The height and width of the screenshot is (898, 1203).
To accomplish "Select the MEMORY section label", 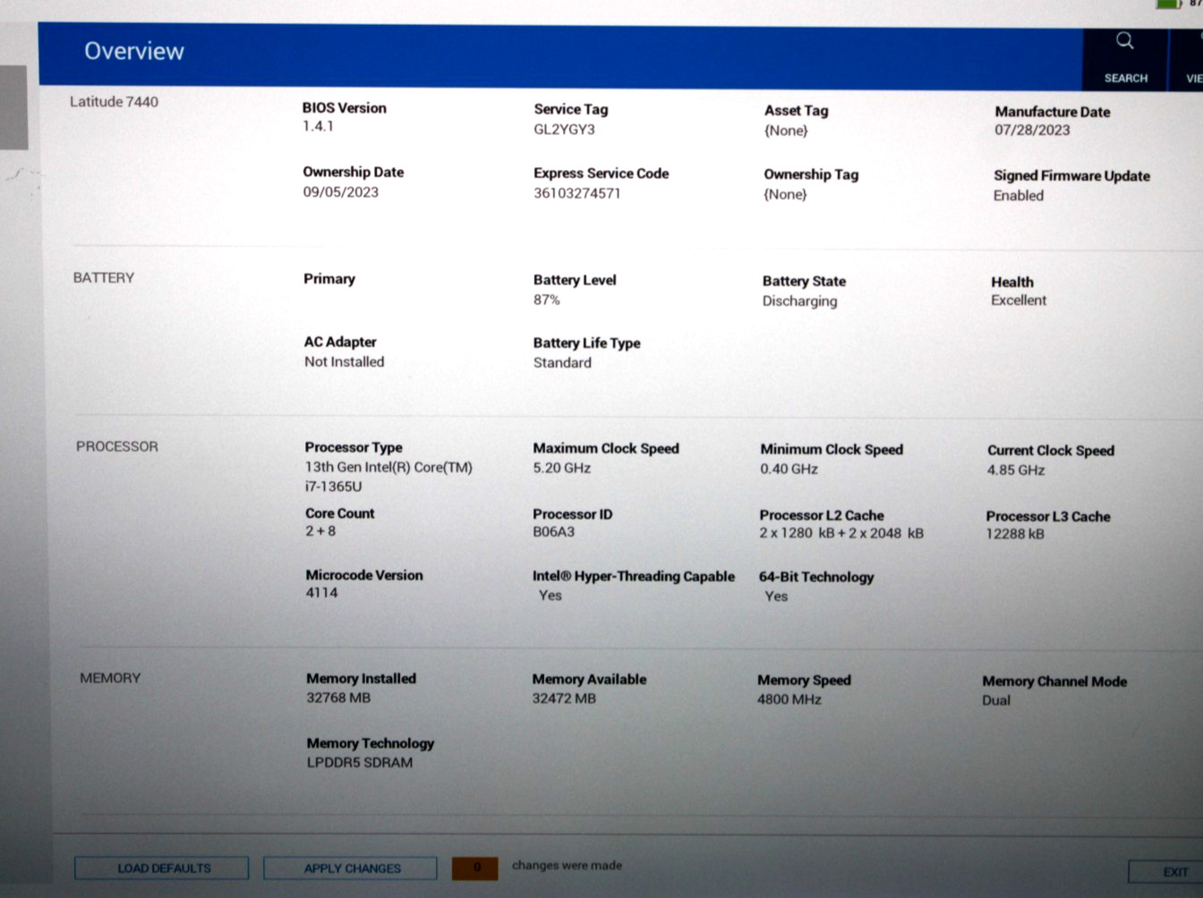I will (x=110, y=678).
